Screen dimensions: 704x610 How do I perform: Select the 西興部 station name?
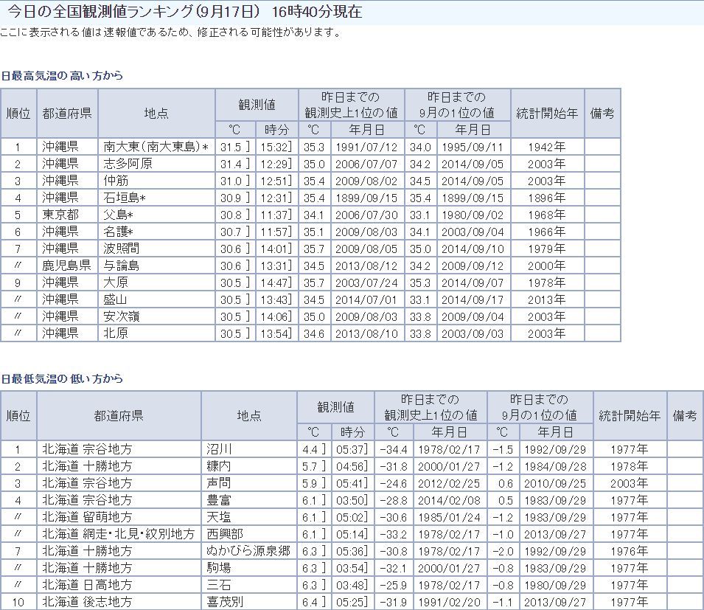tap(225, 534)
